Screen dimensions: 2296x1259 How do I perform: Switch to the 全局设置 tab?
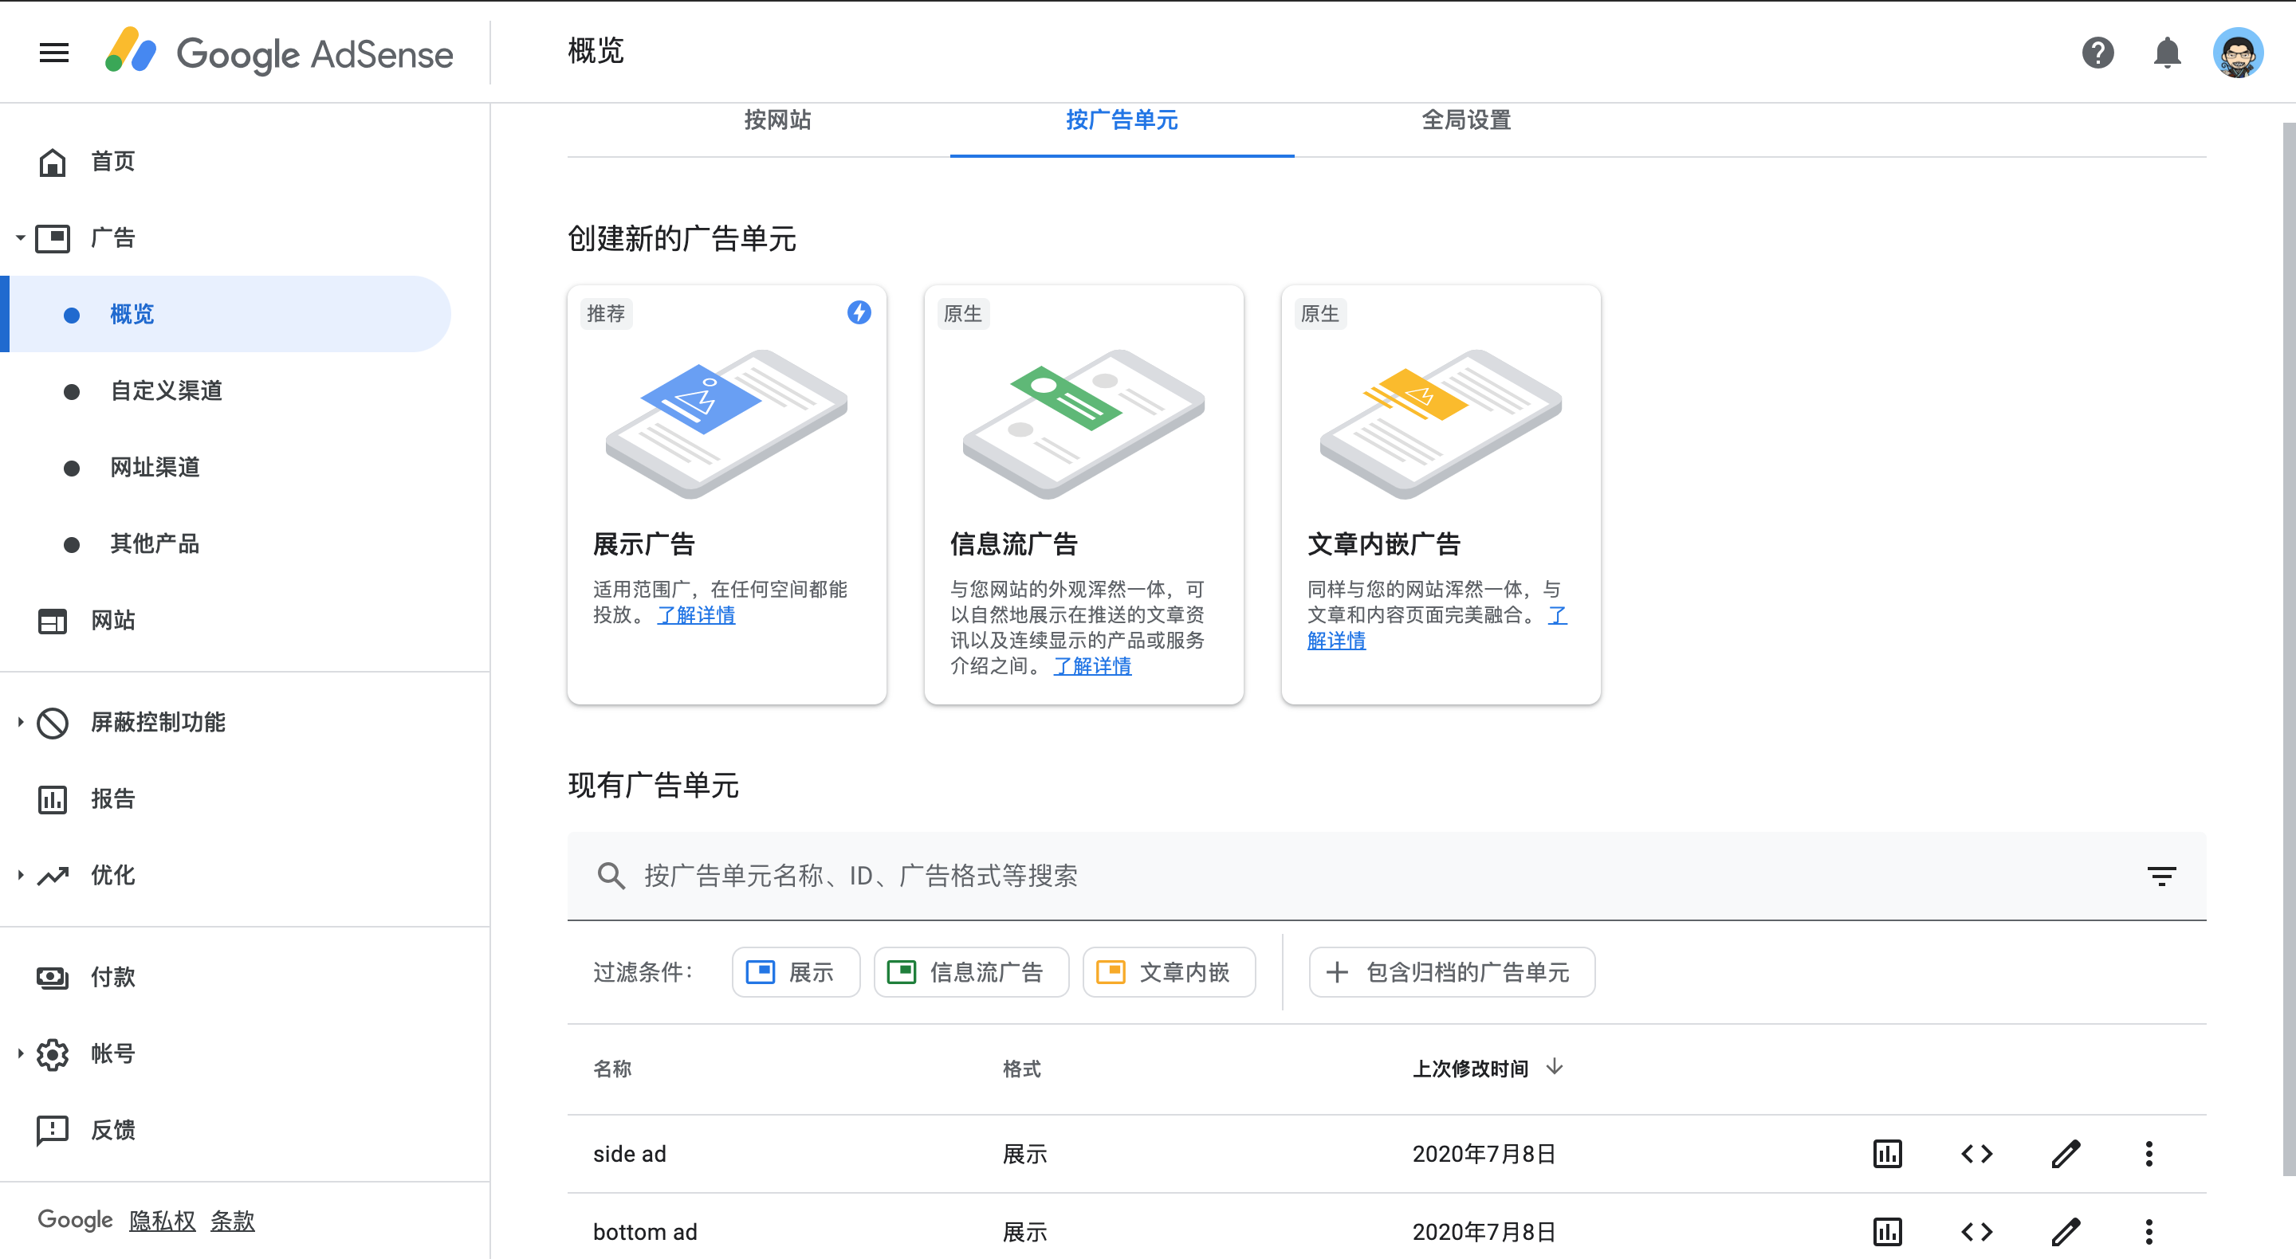point(1465,120)
